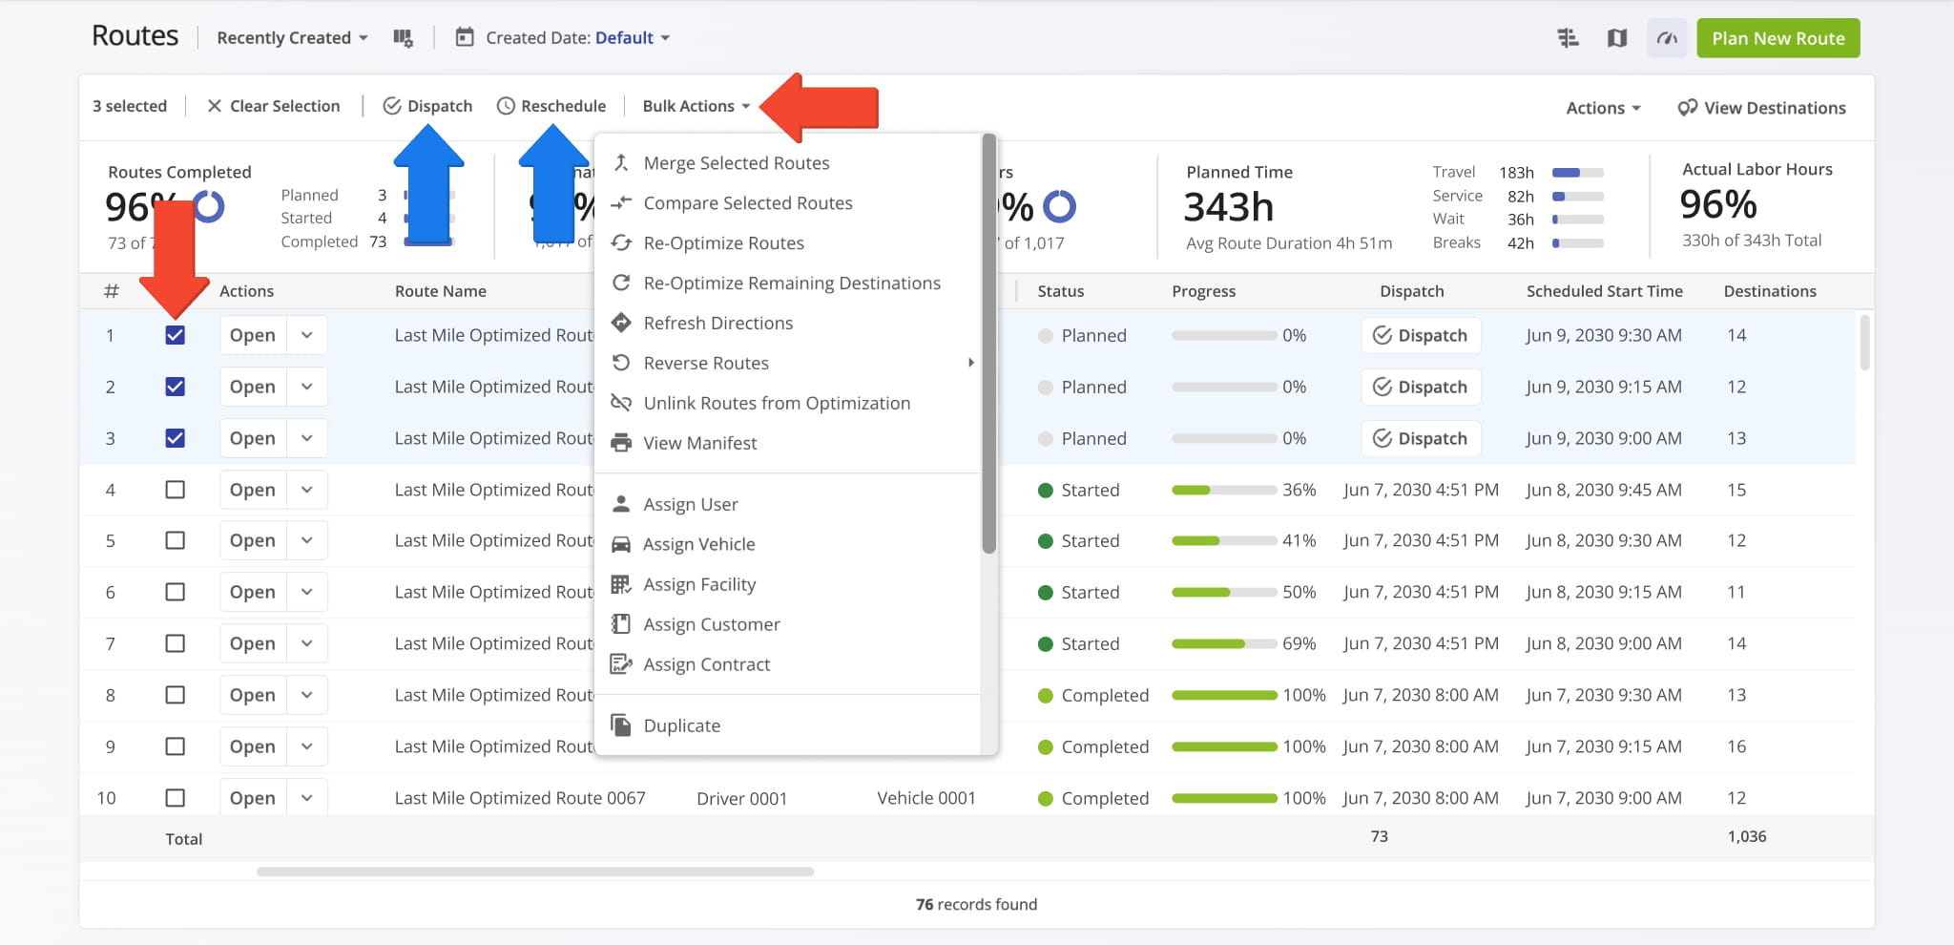The image size is (1954, 945).
Task: Click the Refresh Directions diamond icon
Action: tap(621, 323)
